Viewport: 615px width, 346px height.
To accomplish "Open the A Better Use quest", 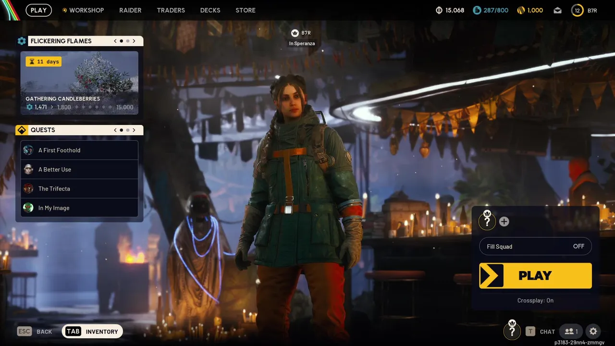I will coord(79,169).
